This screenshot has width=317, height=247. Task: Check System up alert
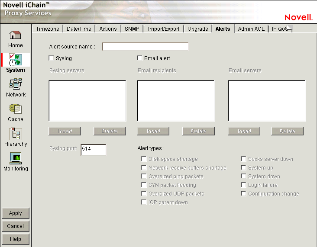pos(243,168)
